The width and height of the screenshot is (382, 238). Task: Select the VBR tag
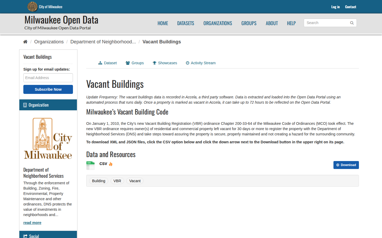pos(117,181)
